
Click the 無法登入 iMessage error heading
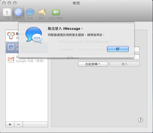tap(65, 29)
